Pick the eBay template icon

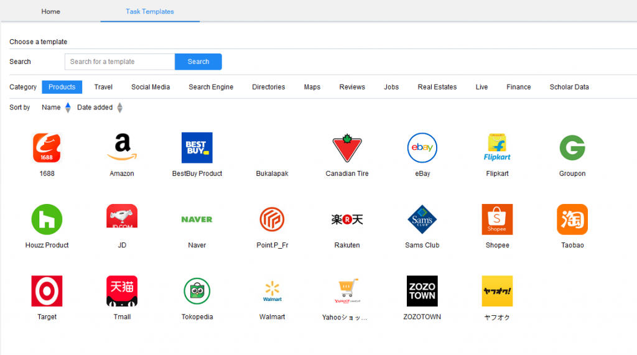point(422,148)
